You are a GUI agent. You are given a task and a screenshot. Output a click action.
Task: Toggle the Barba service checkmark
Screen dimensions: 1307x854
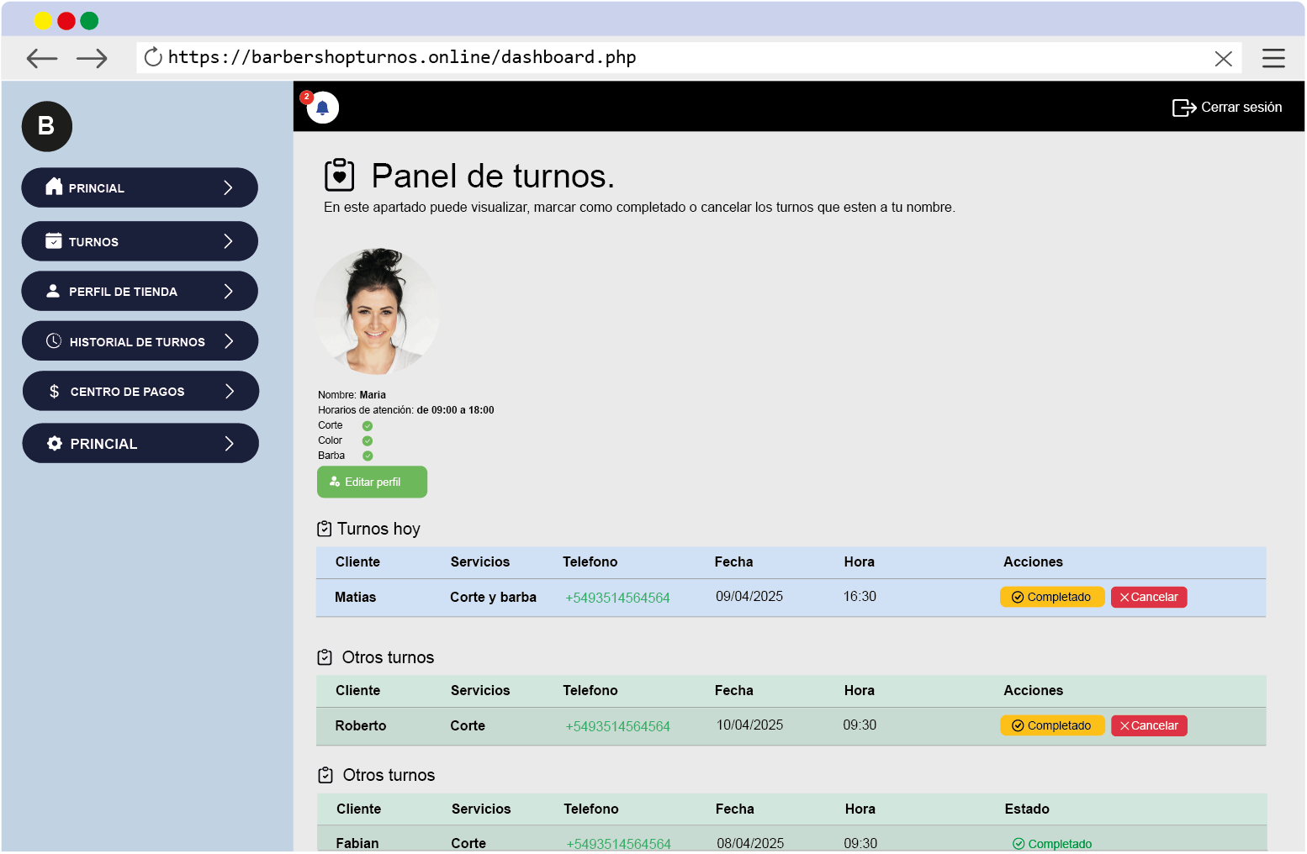click(x=368, y=456)
